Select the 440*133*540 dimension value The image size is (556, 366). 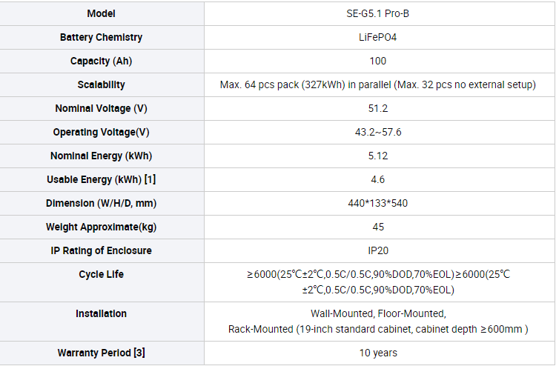pos(377,203)
